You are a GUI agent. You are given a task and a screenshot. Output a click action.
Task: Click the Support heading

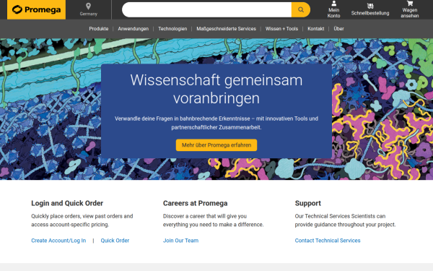click(x=308, y=203)
